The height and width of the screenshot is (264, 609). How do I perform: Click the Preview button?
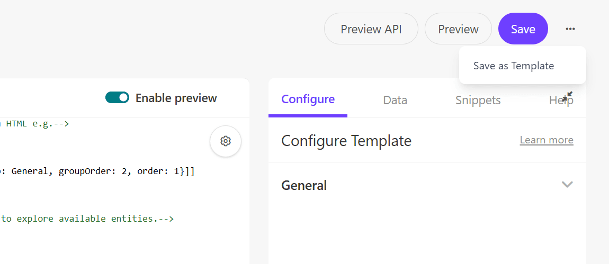pos(458,29)
